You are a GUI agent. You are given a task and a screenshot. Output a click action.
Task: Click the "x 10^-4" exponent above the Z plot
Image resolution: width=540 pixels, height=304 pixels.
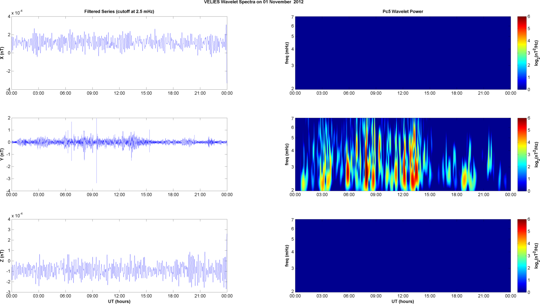pos(17,215)
